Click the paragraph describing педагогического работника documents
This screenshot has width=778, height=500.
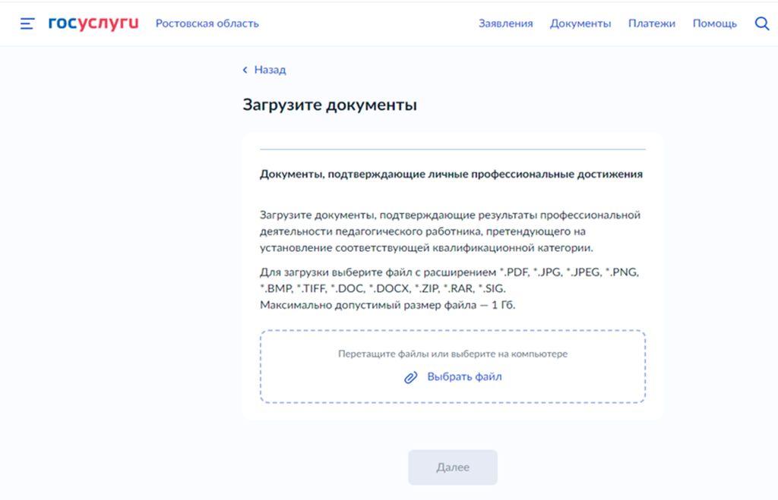[x=450, y=231]
